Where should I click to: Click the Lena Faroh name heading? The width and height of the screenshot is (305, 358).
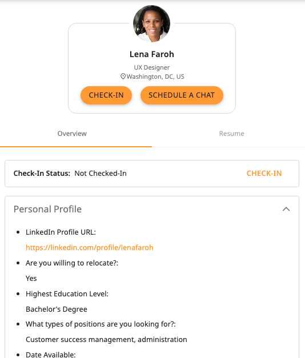[x=152, y=54]
